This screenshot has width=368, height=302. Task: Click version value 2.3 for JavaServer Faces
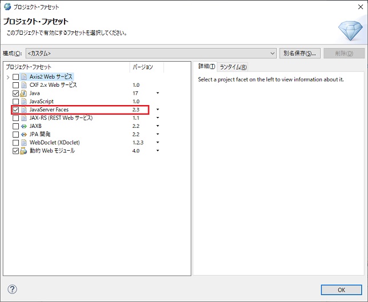click(x=136, y=110)
